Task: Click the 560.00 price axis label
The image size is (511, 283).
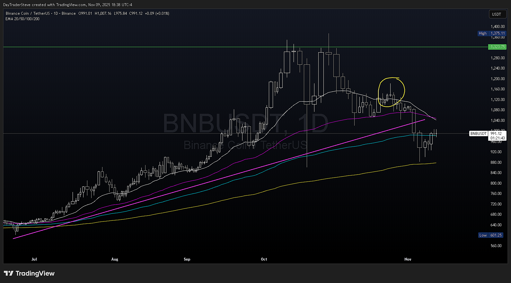Action: 496,246
